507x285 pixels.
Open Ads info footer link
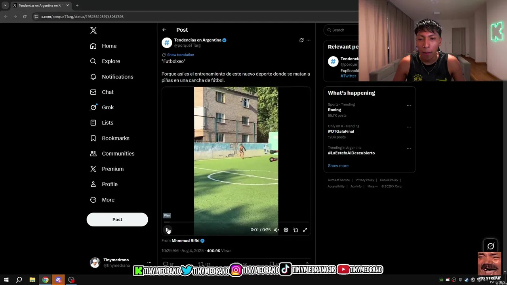pos(356,186)
